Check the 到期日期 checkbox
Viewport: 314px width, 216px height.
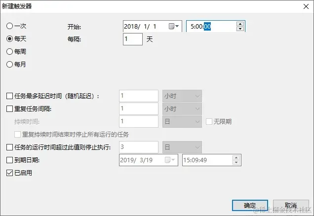9,160
